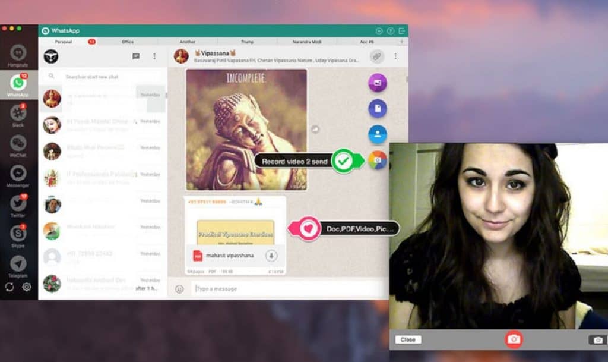Image resolution: width=608 pixels, height=362 pixels.
Task: Select the document attachment icon
Action: point(378,108)
